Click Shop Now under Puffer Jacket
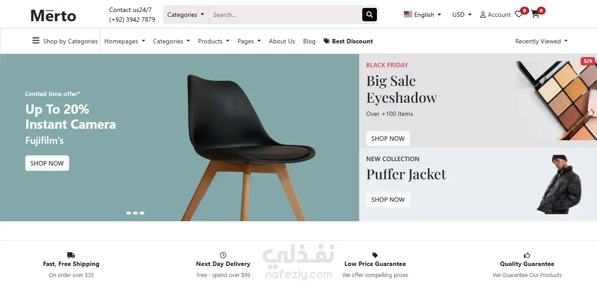 (x=388, y=200)
